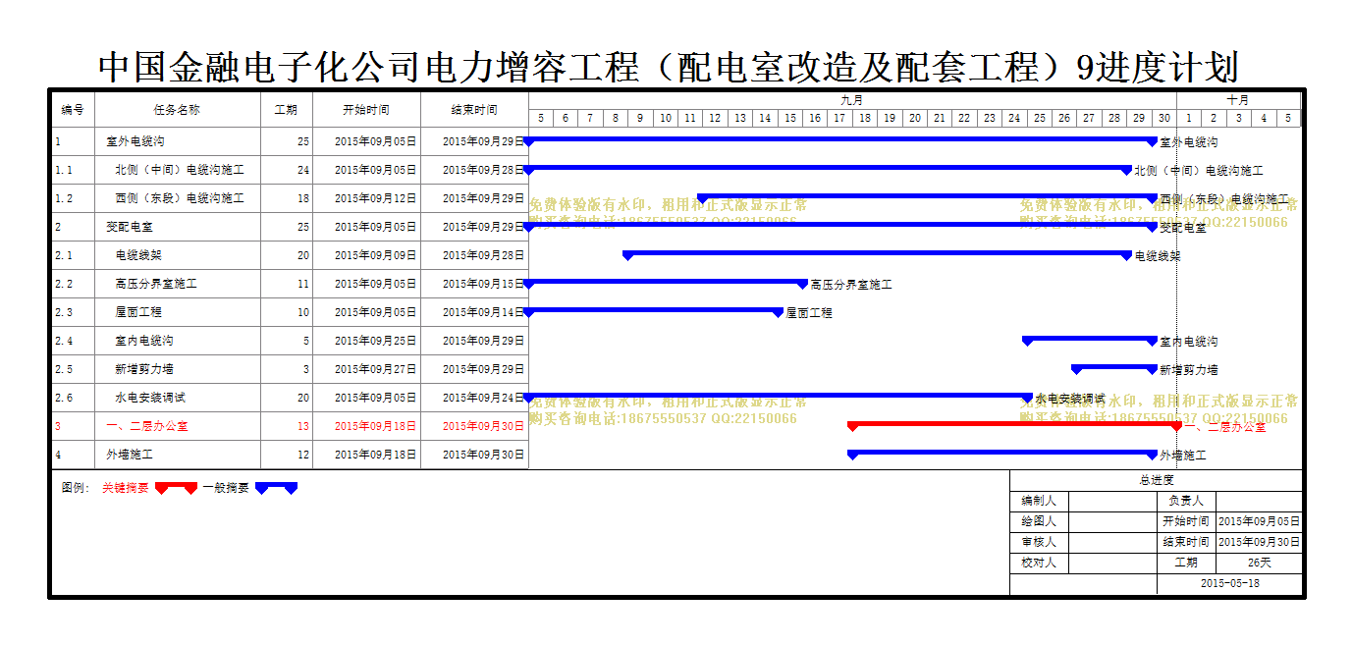This screenshot has height=645, width=1352.
Task: Select the 水电安装调试 Gantt bar
Action: tap(779, 397)
